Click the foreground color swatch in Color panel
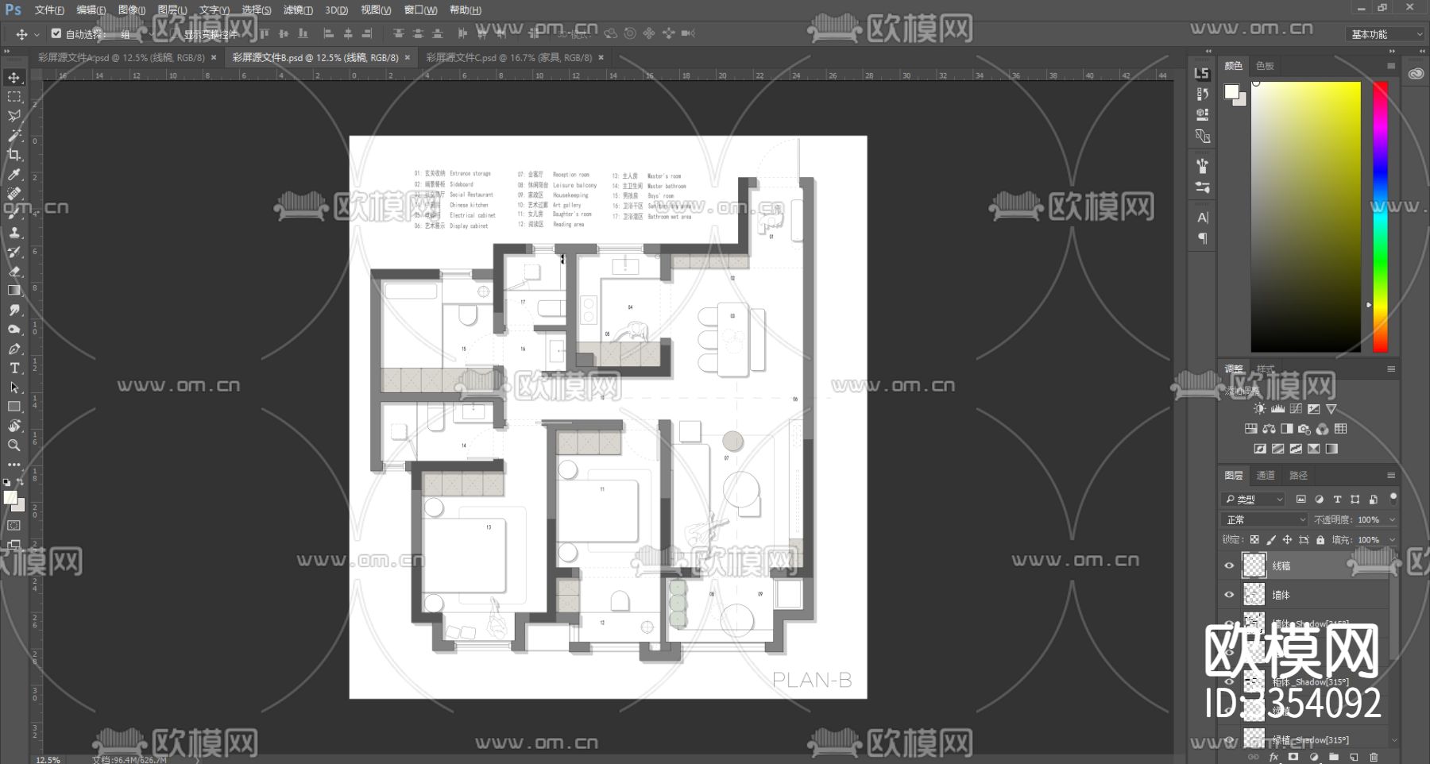 (1231, 91)
